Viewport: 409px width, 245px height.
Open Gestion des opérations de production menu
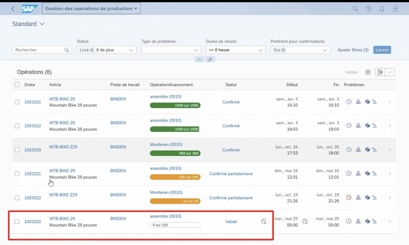[91, 8]
